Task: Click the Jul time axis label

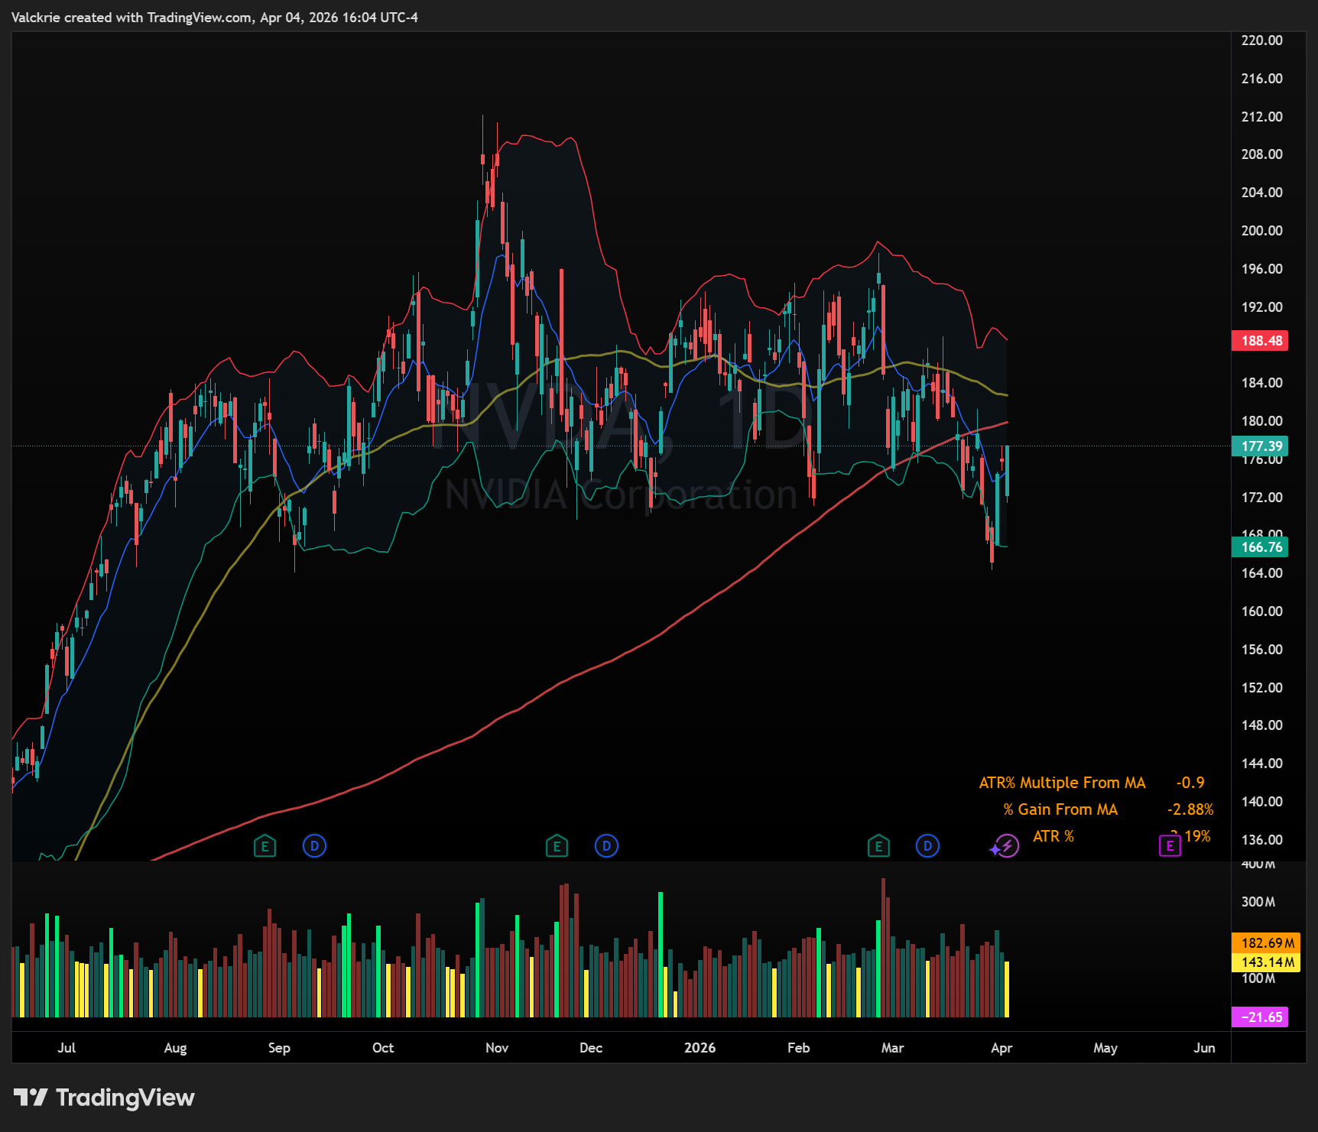Action: click(x=67, y=1048)
